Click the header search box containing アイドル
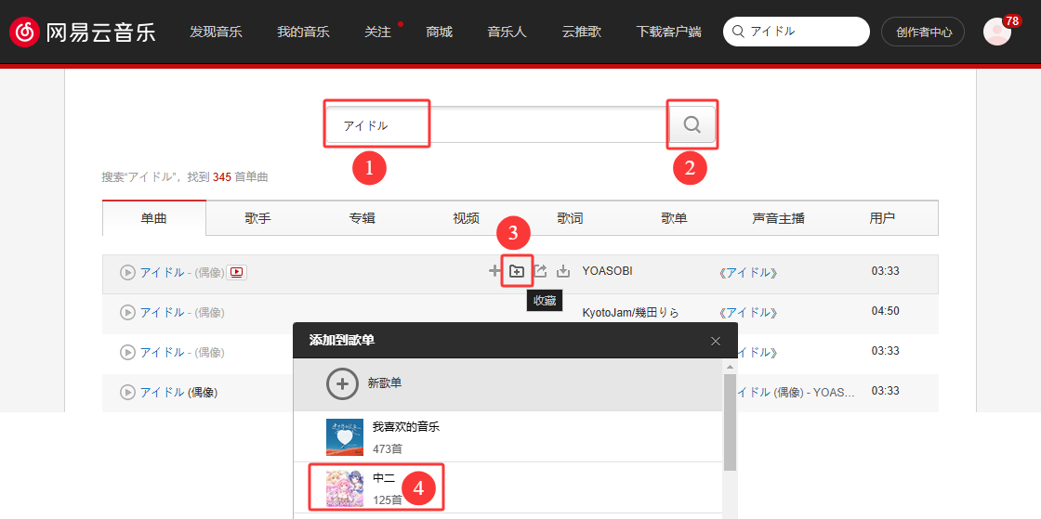This screenshot has height=519, width=1041. click(x=796, y=32)
